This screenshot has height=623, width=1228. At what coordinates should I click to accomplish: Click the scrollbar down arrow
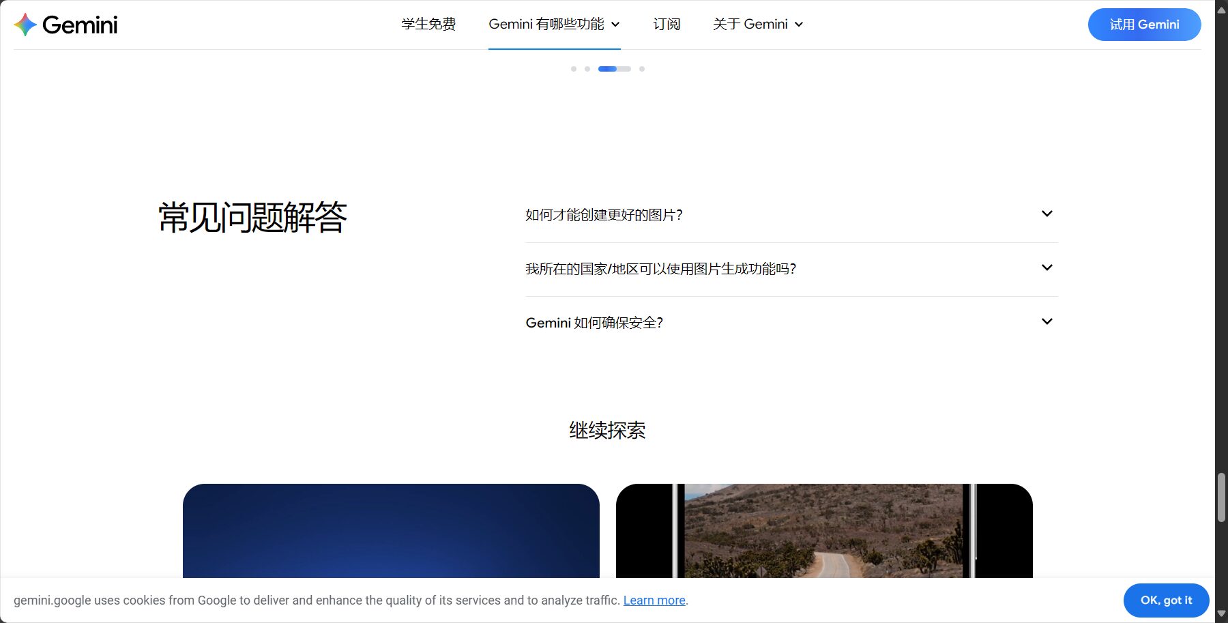1221,614
